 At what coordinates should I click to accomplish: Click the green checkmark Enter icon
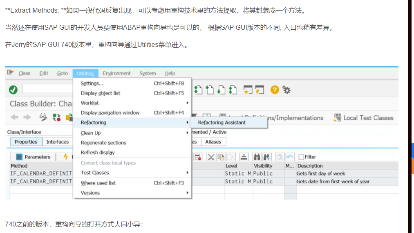(x=13, y=90)
